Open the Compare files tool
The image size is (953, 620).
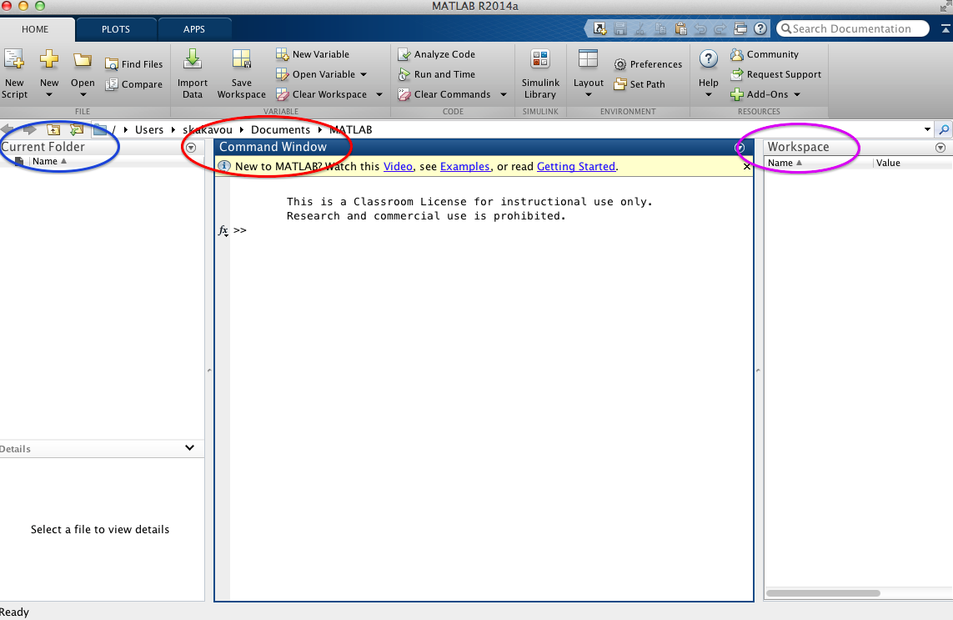(133, 84)
